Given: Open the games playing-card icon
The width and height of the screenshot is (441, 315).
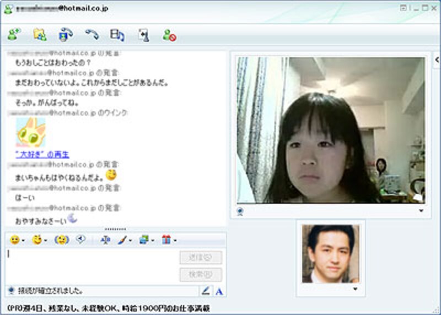Looking at the screenshot, I should pos(143,35).
